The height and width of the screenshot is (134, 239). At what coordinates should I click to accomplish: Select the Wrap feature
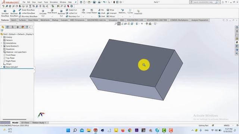point(111,10)
